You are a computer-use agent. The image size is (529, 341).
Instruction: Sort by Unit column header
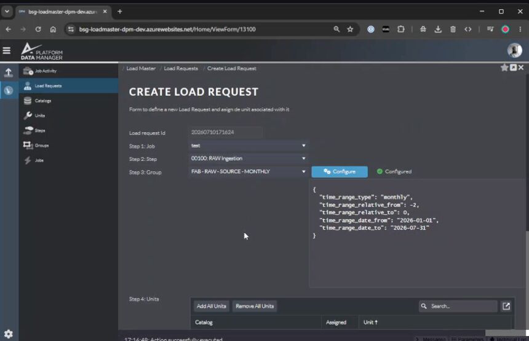[370, 323]
